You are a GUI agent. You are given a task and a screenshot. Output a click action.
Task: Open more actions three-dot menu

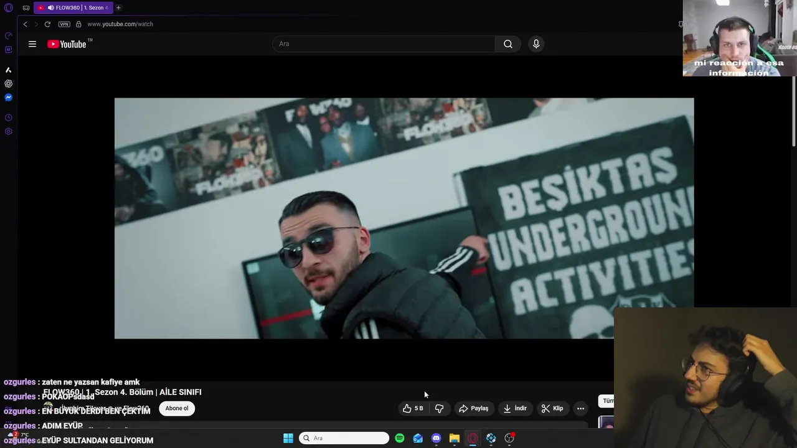[580, 409]
